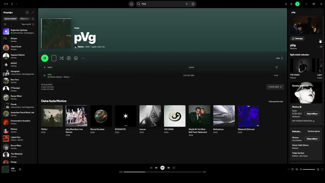Open the notifications bell

[x=286, y=4]
